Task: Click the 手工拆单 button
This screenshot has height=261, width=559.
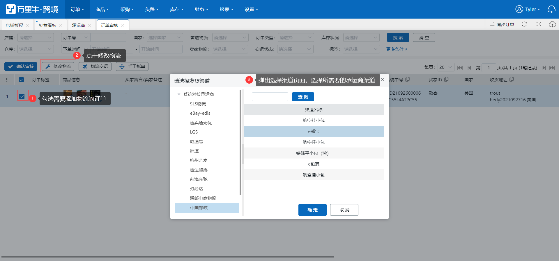Action: tap(132, 66)
